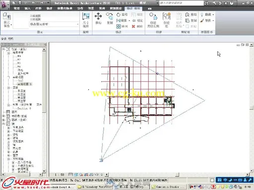
Task: Toggle Reveal Hidden Elements lightbulb on view bar
Action: pyautogui.click(x=102, y=174)
